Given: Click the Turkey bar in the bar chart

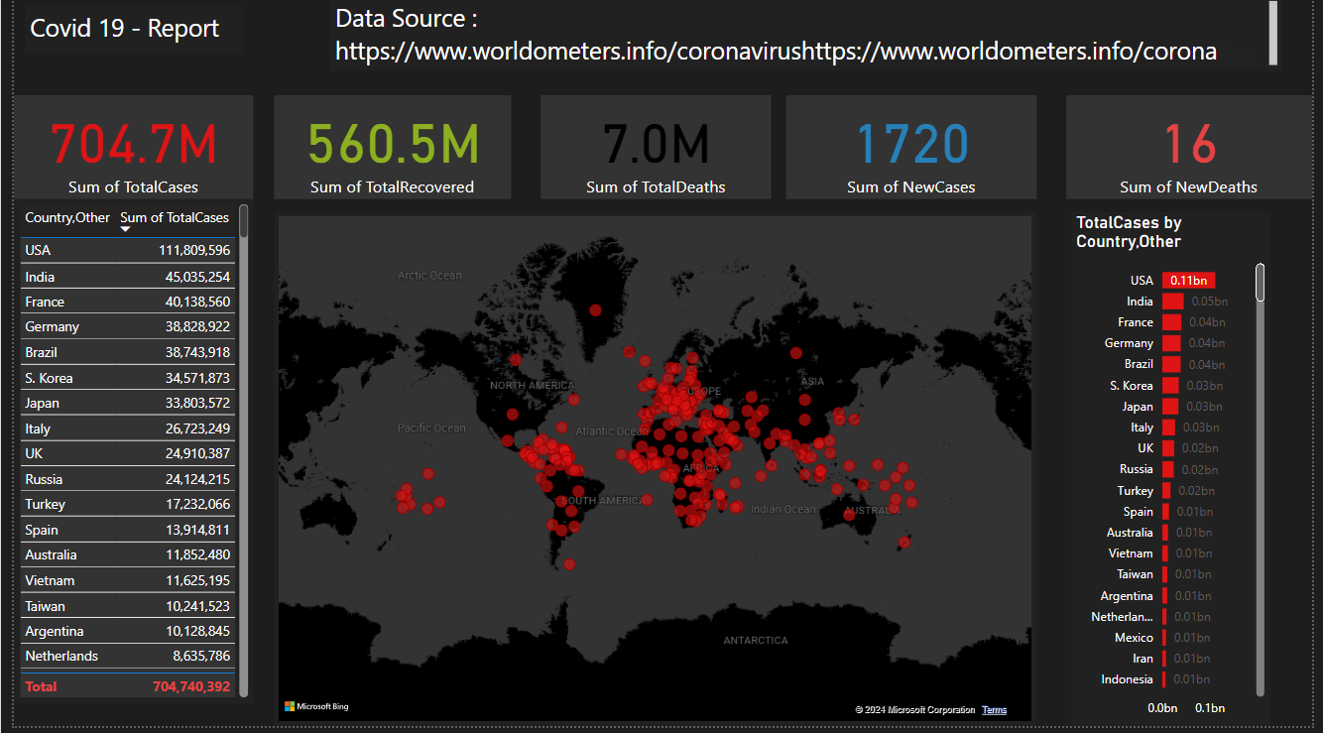Looking at the screenshot, I should (1166, 491).
